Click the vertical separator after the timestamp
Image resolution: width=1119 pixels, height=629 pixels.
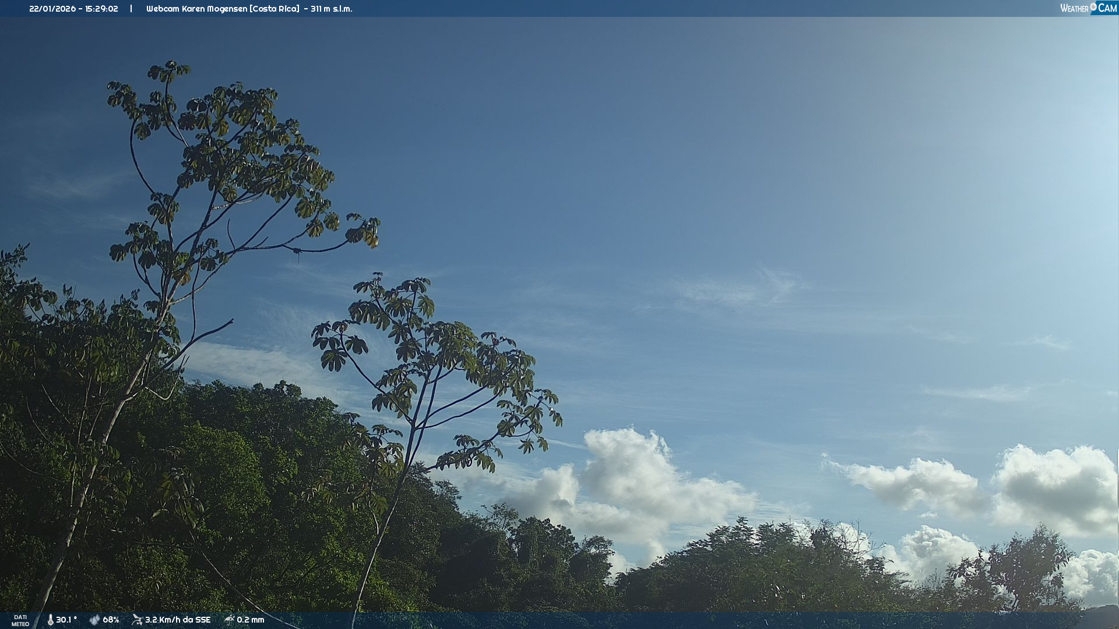[x=131, y=9]
